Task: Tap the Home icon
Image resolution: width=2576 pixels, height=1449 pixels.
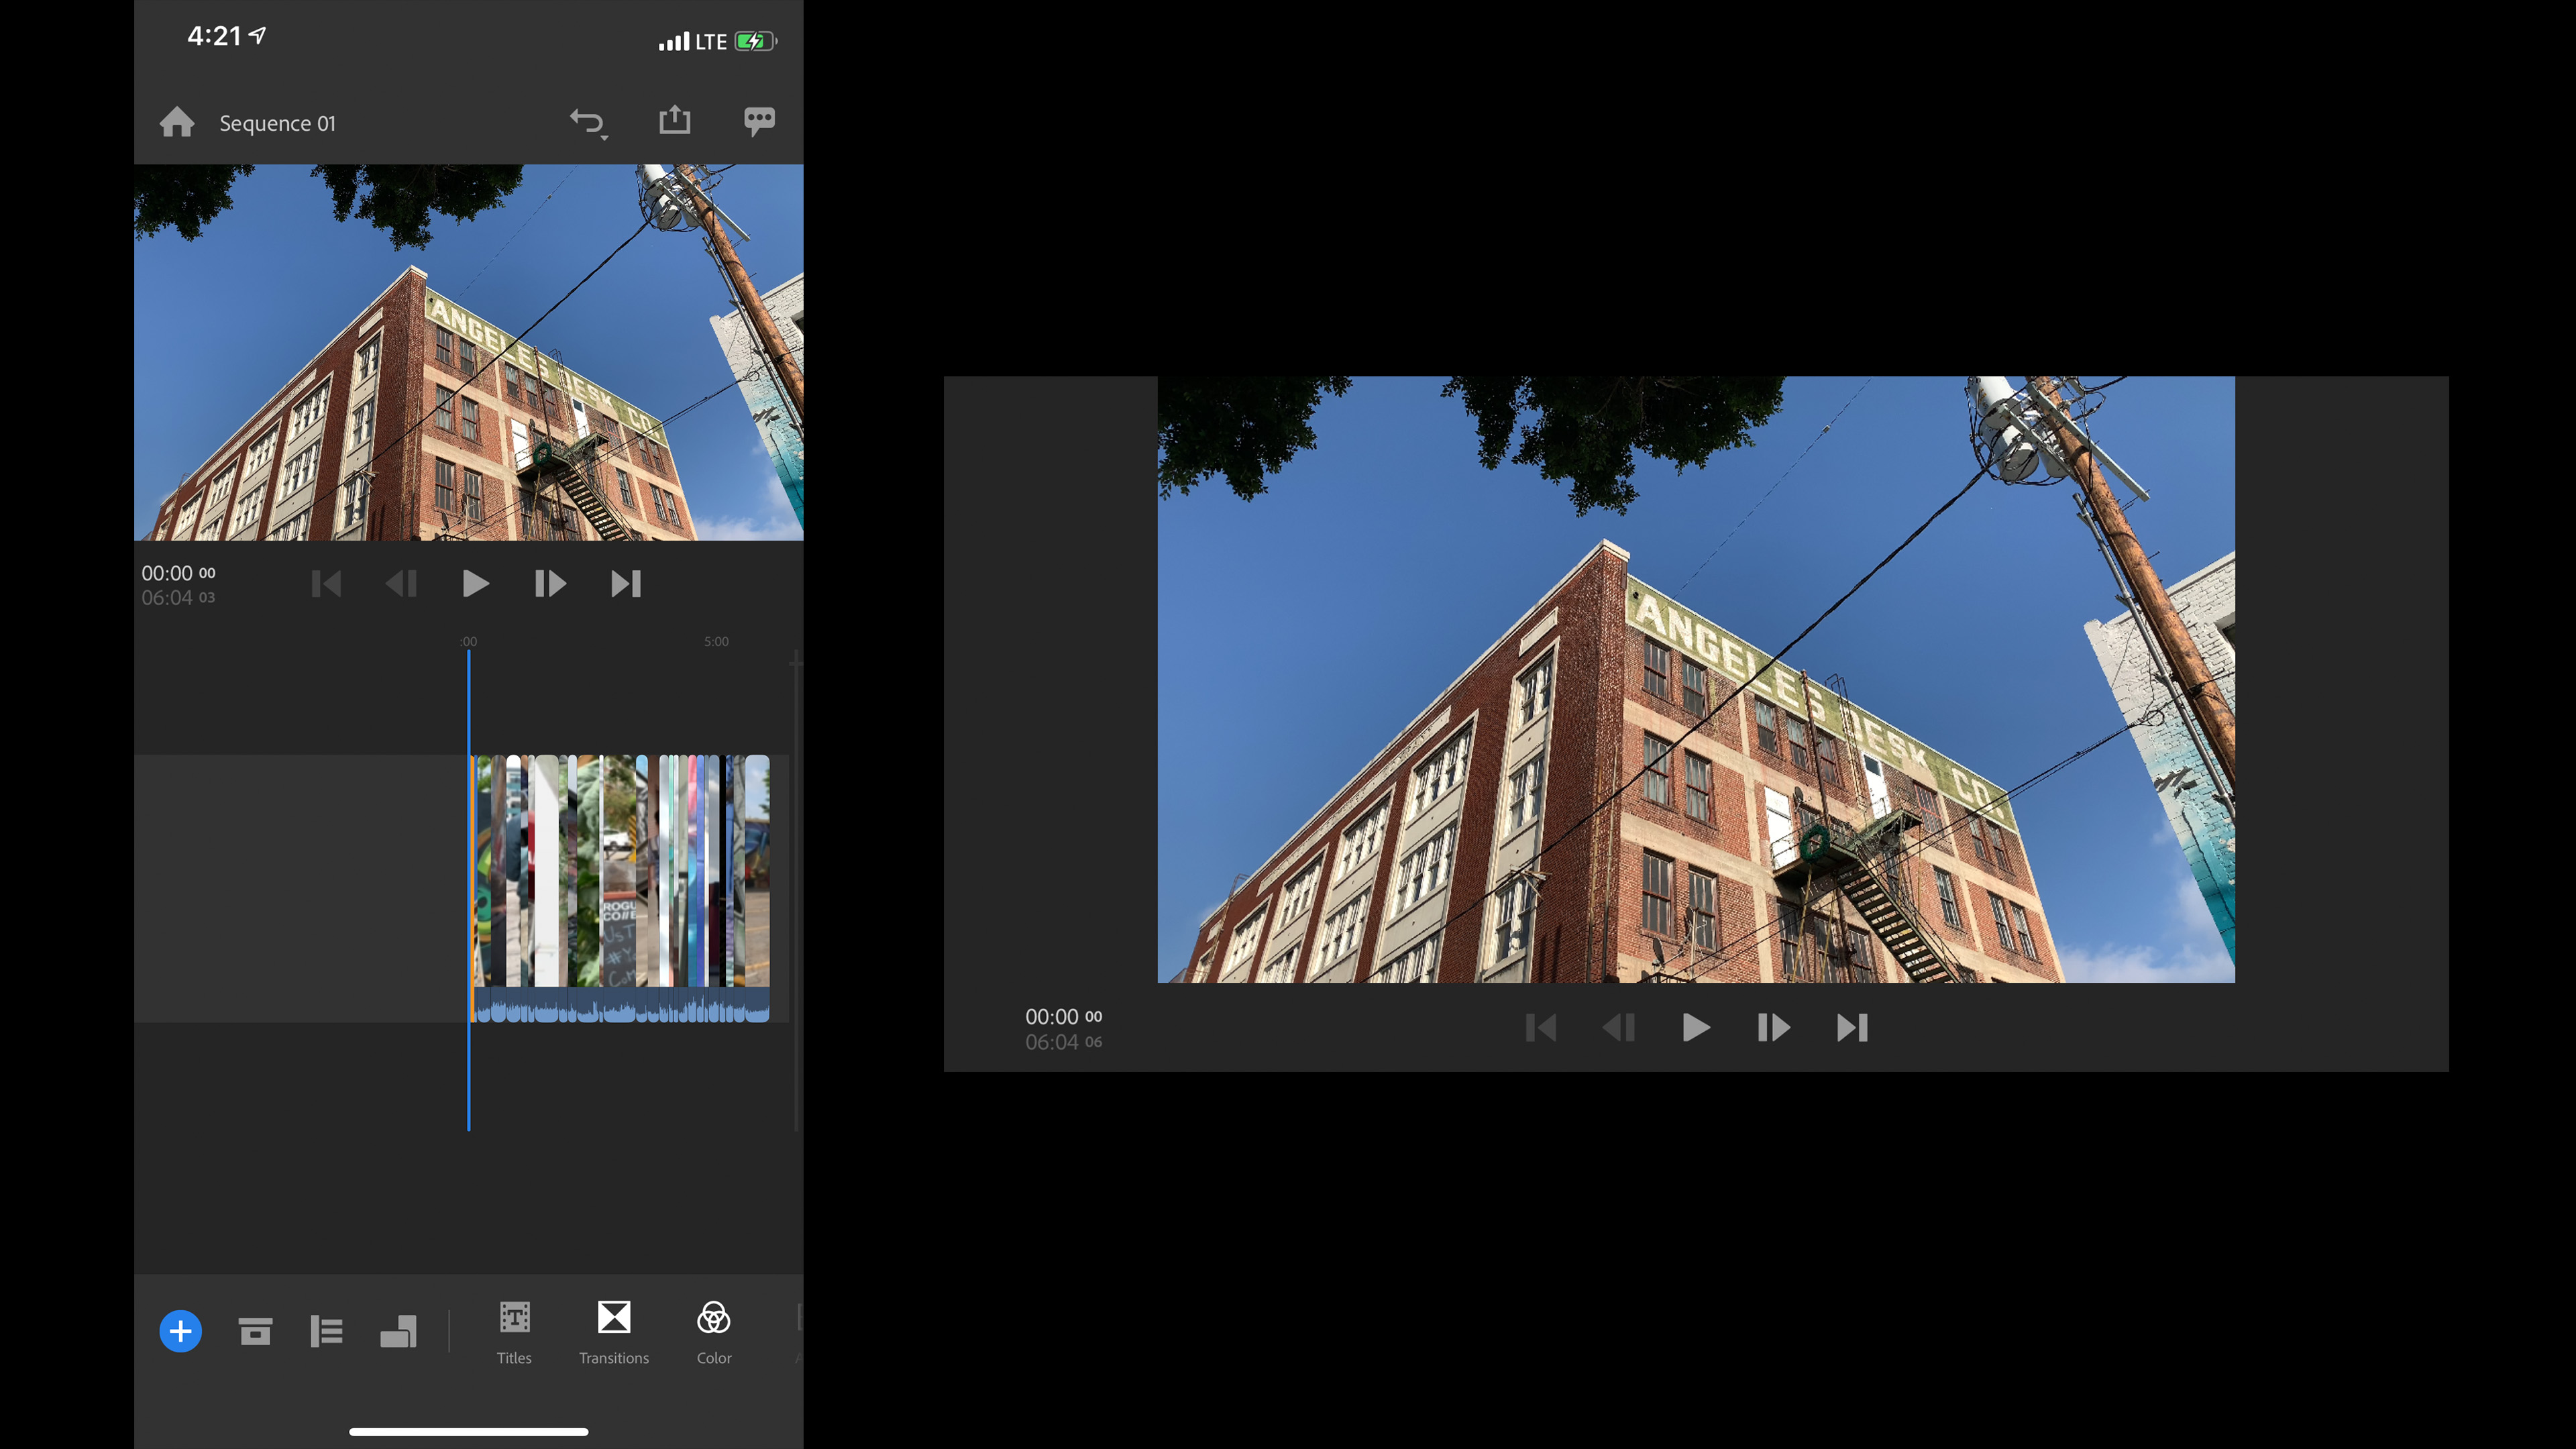Action: 177,122
